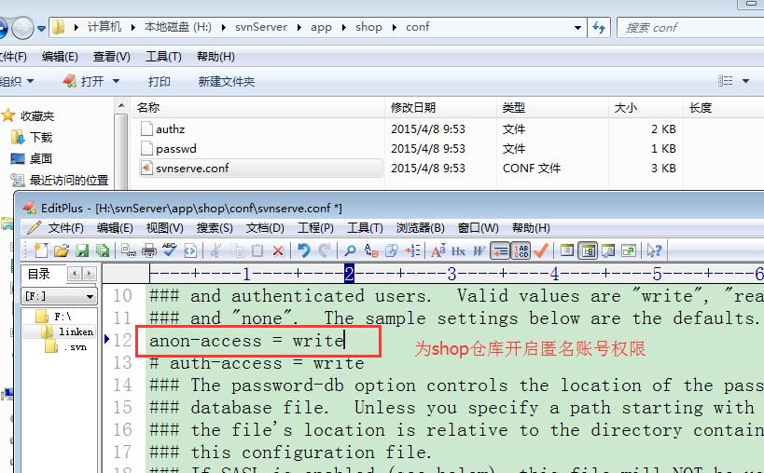The width and height of the screenshot is (764, 473).
Task: Click the Find in Files icon
Action: pyautogui.click(x=392, y=250)
